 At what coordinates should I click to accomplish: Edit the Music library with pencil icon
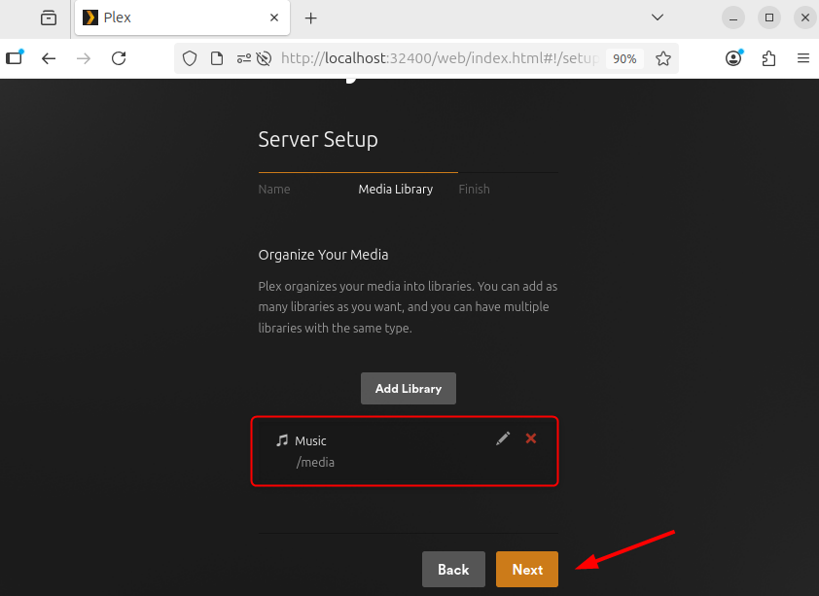[503, 438]
